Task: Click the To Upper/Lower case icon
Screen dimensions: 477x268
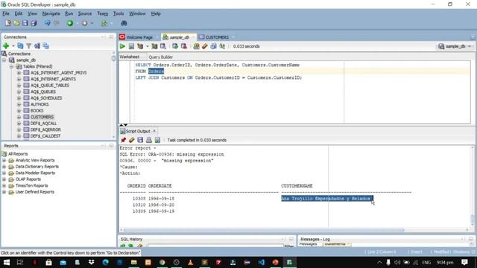Action: 222,46
